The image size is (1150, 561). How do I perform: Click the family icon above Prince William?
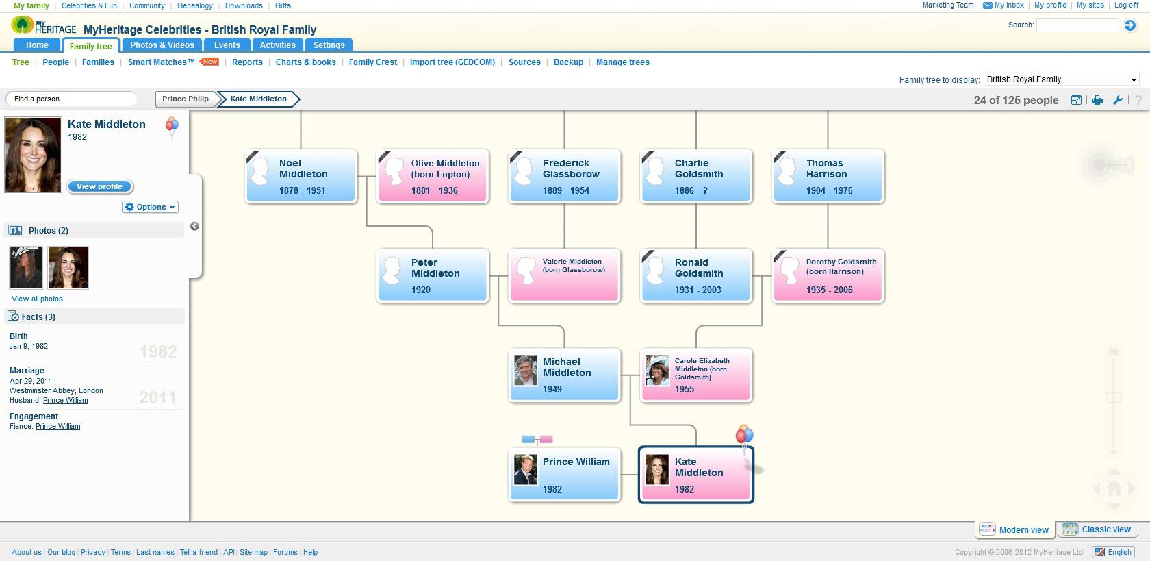pyautogui.click(x=537, y=440)
